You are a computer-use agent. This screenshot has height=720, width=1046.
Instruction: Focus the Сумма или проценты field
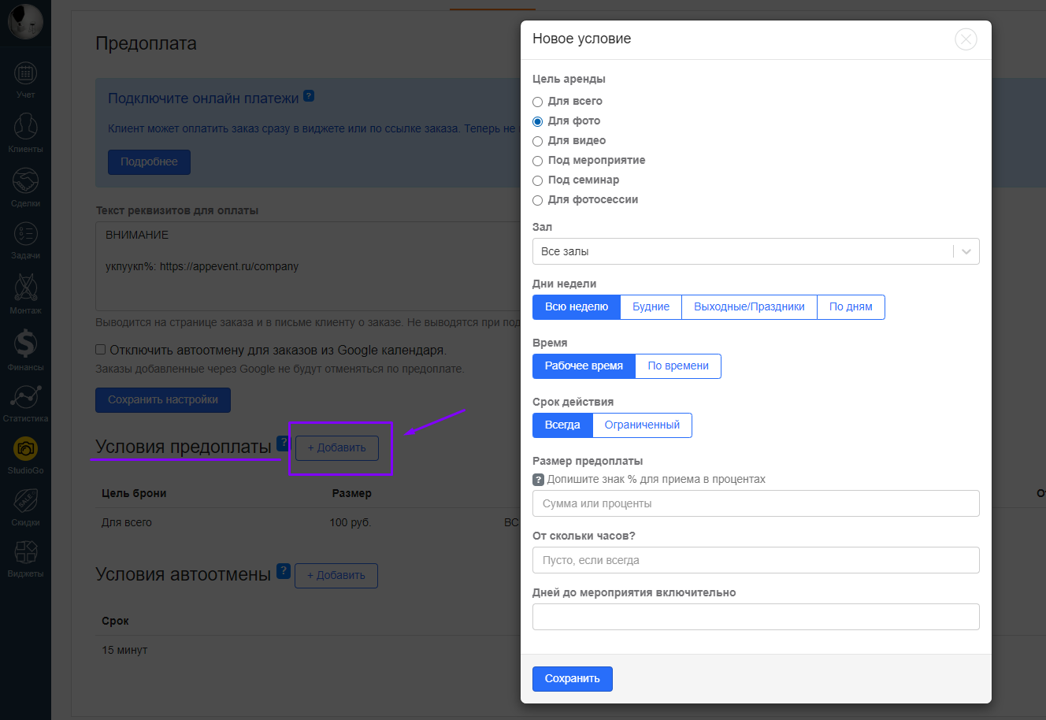coord(755,503)
